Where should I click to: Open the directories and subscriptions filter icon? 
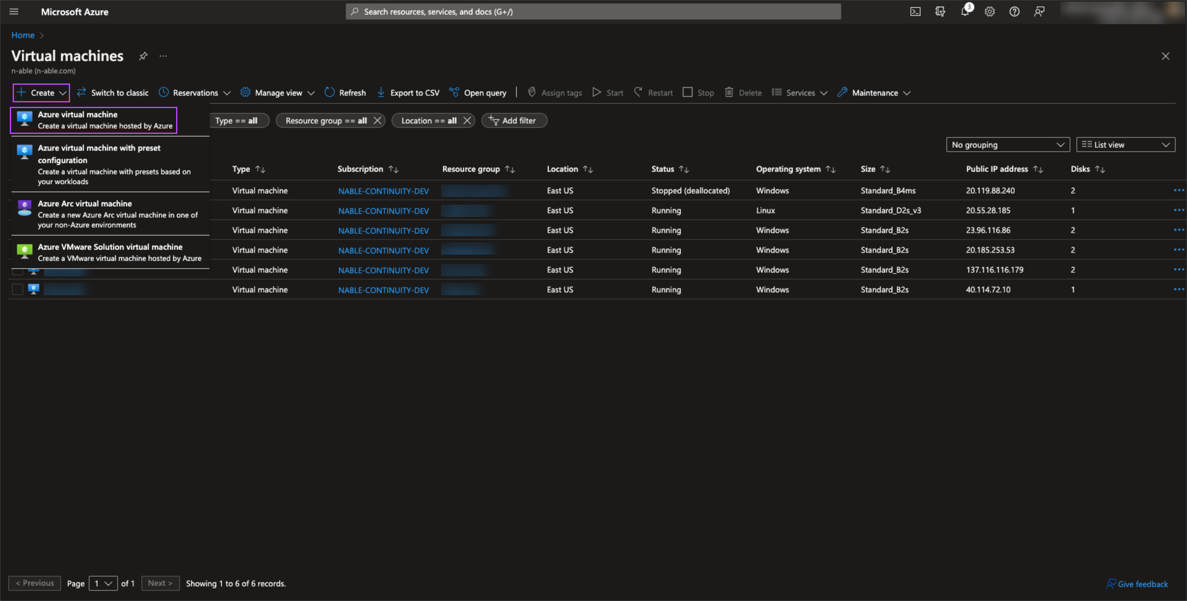[940, 11]
